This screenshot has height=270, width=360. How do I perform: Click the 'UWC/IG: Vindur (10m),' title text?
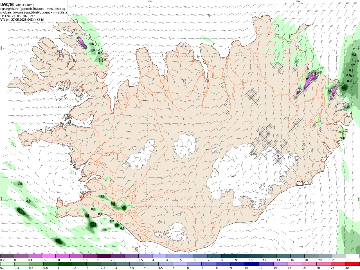(x=17, y=5)
